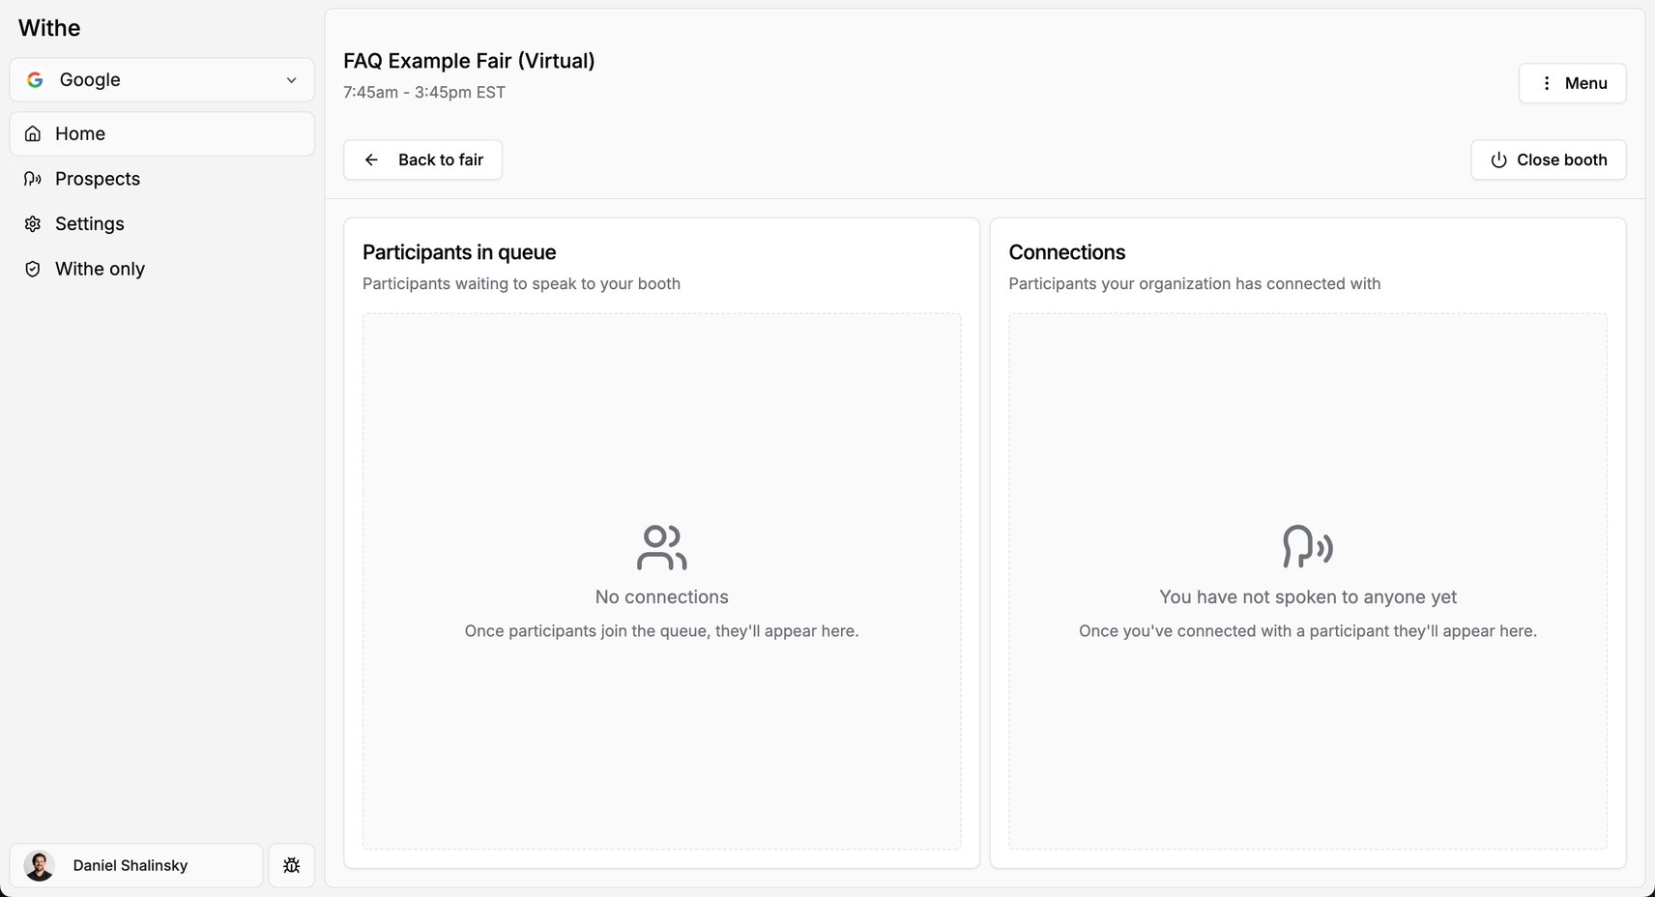Click the Prospects speaking-head icon

pyautogui.click(x=33, y=179)
